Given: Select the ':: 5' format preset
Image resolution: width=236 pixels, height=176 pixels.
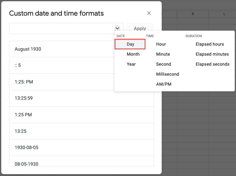Looking at the screenshot, I should click(62, 65).
